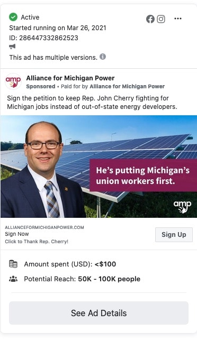This screenshot has height=350, width=197.
Task: Click the Facebook platform icon
Action: coord(150,19)
